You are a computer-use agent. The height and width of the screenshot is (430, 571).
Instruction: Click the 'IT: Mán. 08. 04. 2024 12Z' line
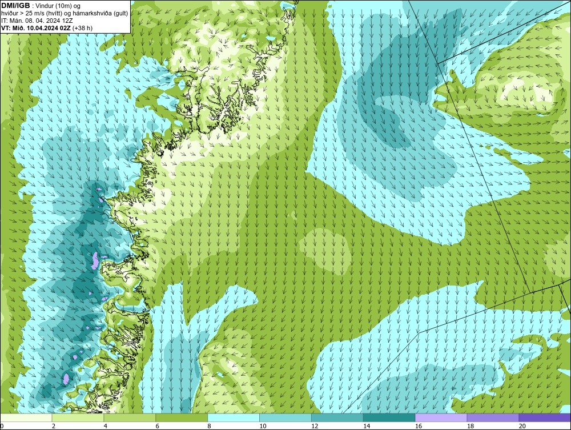tap(37, 21)
